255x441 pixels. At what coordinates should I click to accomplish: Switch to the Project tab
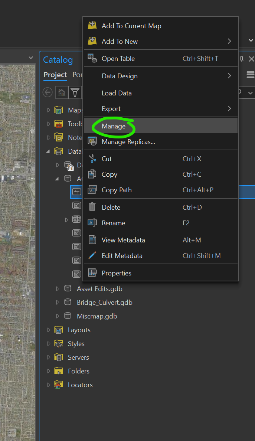(x=55, y=75)
